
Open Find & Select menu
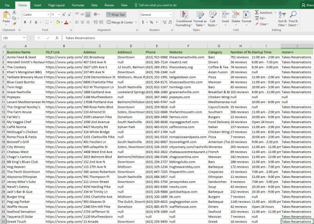pos(293,19)
